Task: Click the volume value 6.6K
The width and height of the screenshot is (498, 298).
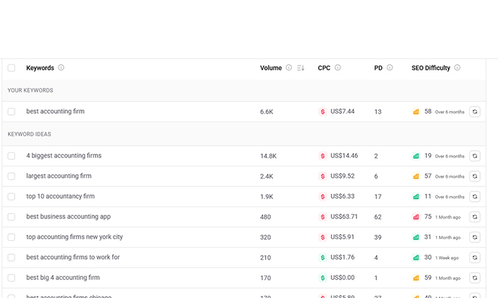Action: pyautogui.click(x=266, y=111)
